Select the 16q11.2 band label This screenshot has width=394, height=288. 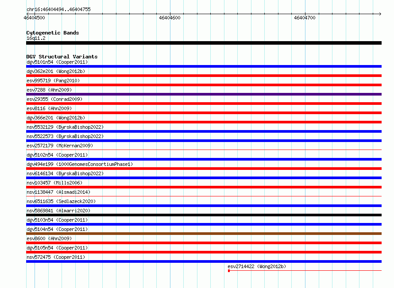click(36, 38)
